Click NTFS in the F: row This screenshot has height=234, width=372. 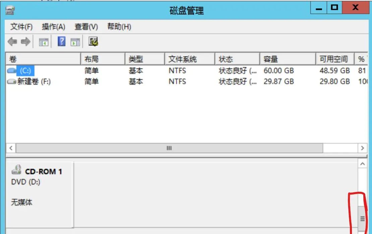pos(177,82)
